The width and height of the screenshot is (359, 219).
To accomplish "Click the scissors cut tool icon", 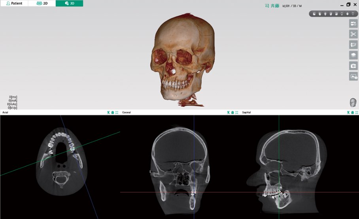I will coord(353,34).
